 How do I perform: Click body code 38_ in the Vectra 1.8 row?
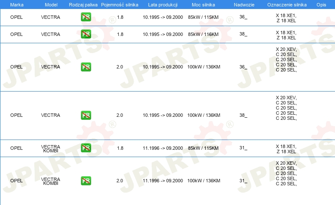tap(243, 34)
